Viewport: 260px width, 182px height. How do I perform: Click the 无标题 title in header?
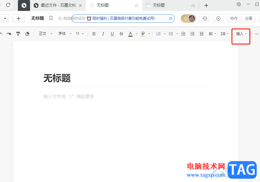38,18
